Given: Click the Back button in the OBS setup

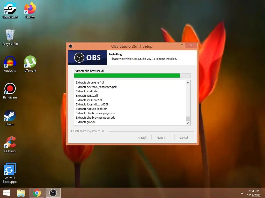Looking at the screenshot, I should point(142,138).
